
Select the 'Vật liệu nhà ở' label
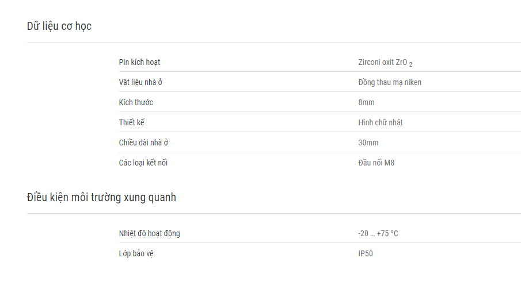(140, 82)
